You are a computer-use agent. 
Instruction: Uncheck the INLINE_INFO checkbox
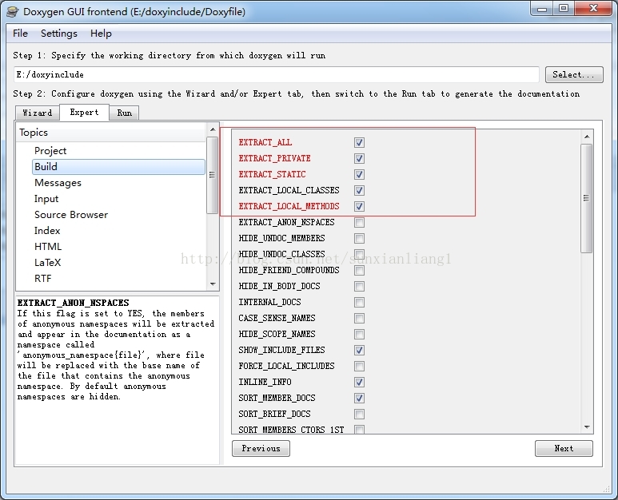pos(359,382)
